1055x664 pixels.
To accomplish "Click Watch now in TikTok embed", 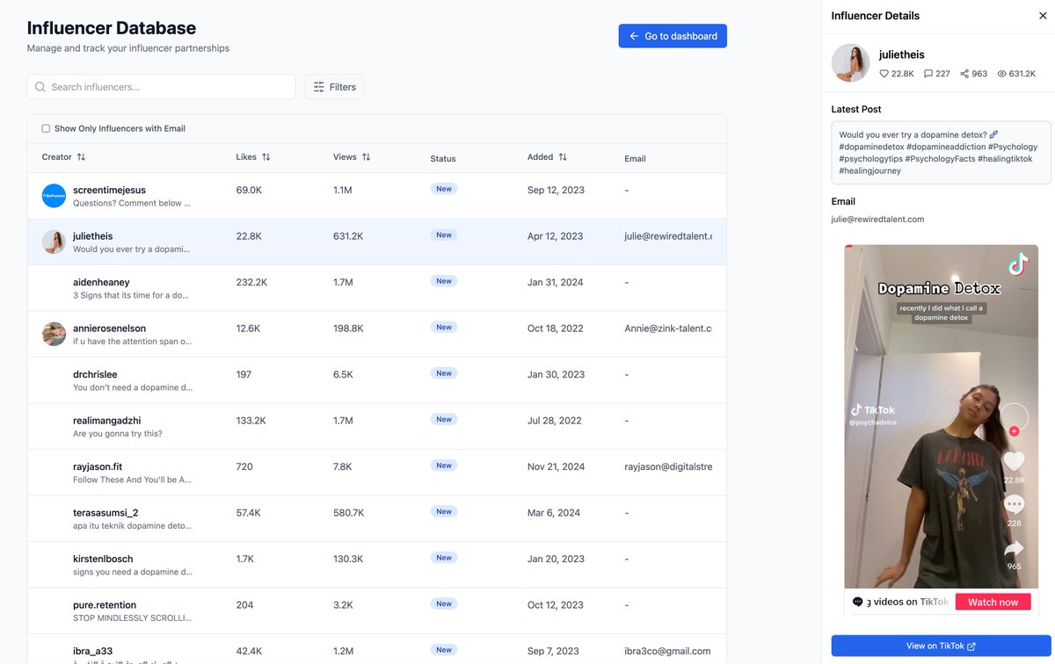I will click(x=993, y=602).
